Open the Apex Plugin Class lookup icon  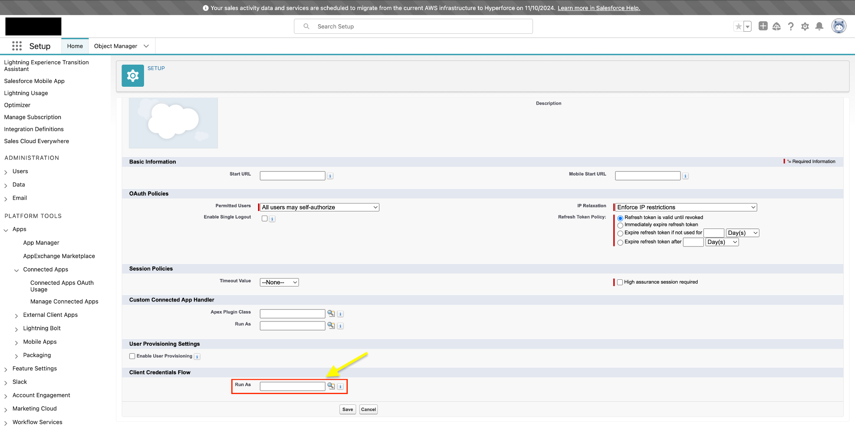pyautogui.click(x=331, y=313)
